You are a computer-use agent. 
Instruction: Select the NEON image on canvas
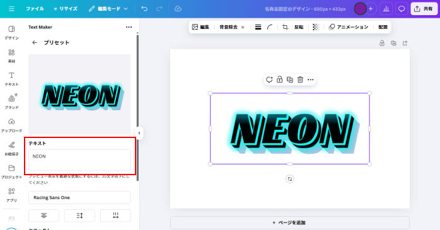[290, 129]
